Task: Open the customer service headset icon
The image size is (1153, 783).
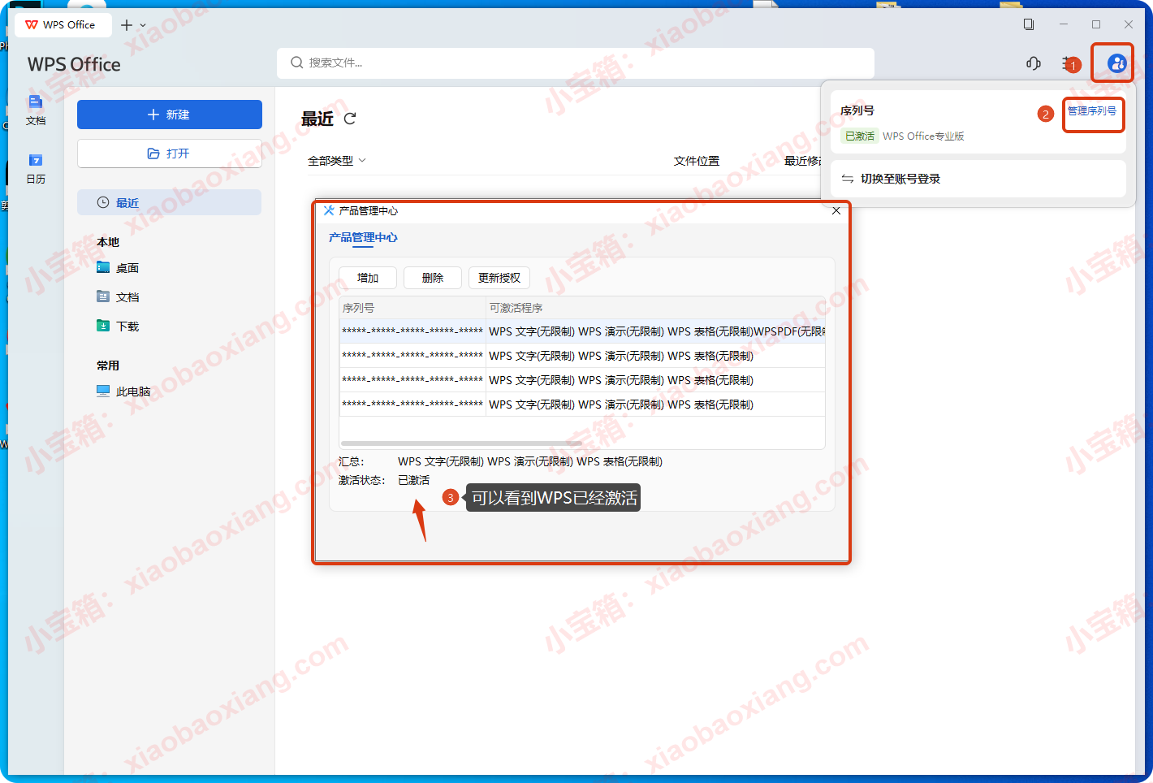Action: tap(1033, 63)
